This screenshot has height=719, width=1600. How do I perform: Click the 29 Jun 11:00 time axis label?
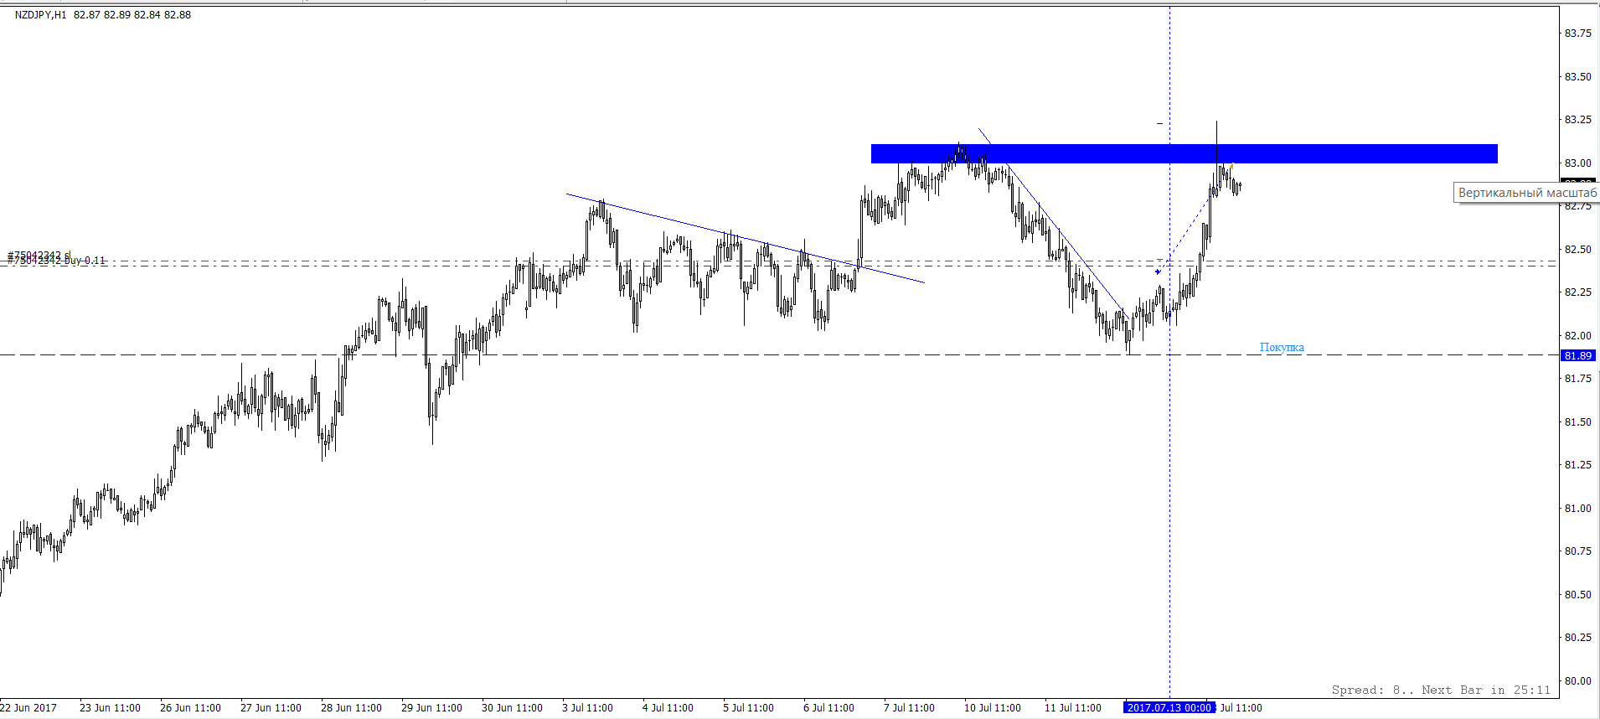pos(431,708)
